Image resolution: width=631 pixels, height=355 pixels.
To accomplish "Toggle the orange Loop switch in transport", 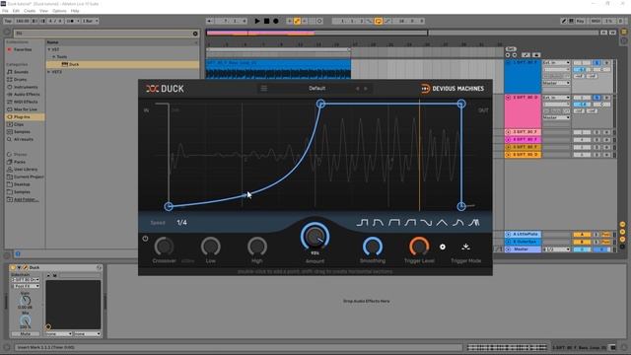I will click(379, 21).
